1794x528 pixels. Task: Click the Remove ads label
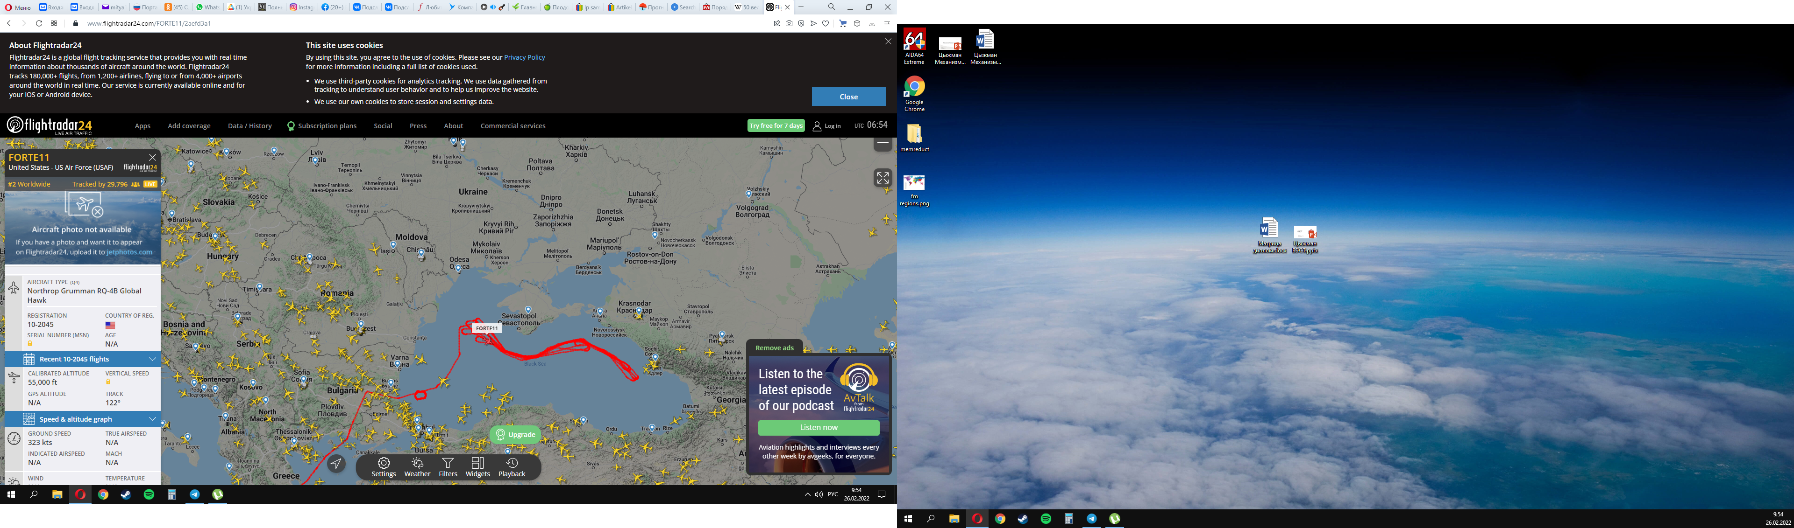pos(775,348)
